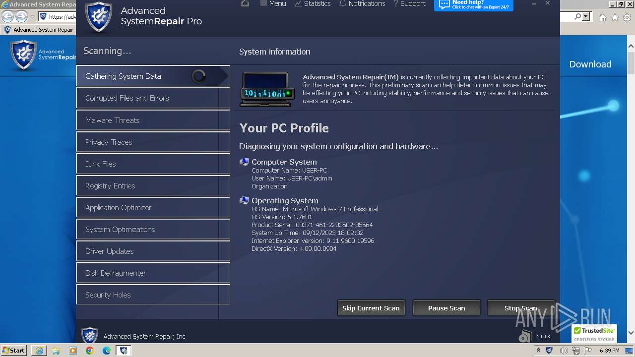
Task: Open the browser recent pages dropdown arrow
Action: [x=32, y=17]
